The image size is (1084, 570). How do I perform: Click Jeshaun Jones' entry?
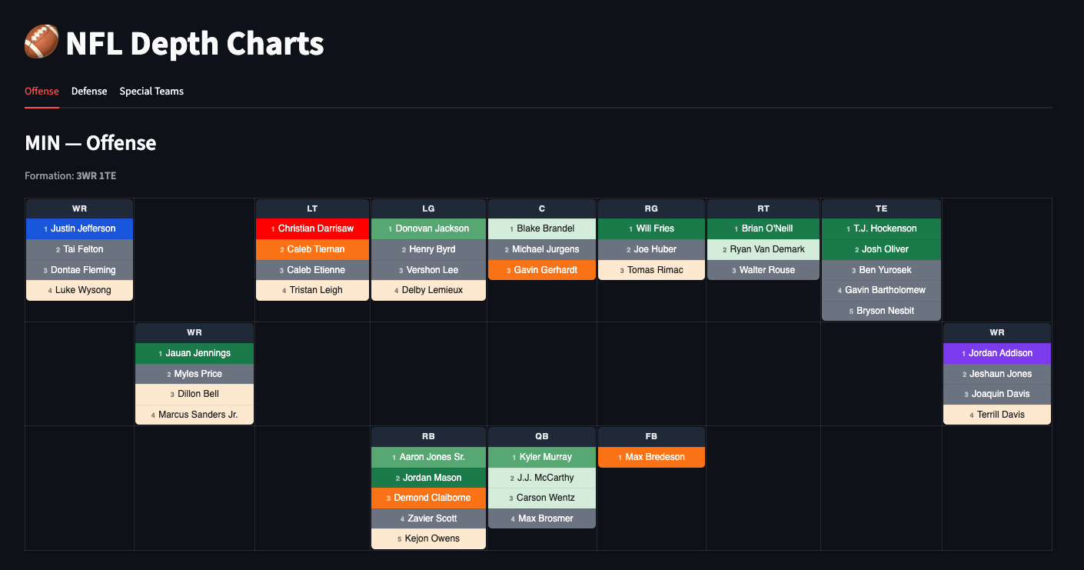997,374
